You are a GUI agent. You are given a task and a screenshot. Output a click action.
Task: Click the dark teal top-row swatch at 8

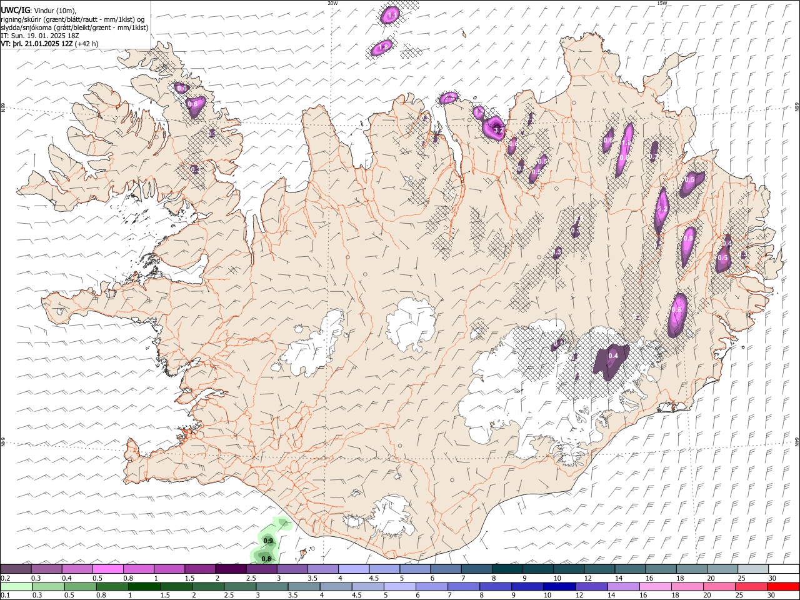pyautogui.click(x=507, y=569)
